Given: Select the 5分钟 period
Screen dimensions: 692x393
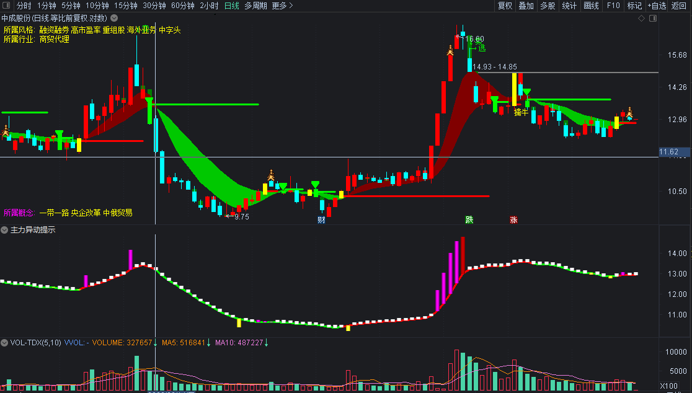Looking at the screenshot, I should [71, 6].
